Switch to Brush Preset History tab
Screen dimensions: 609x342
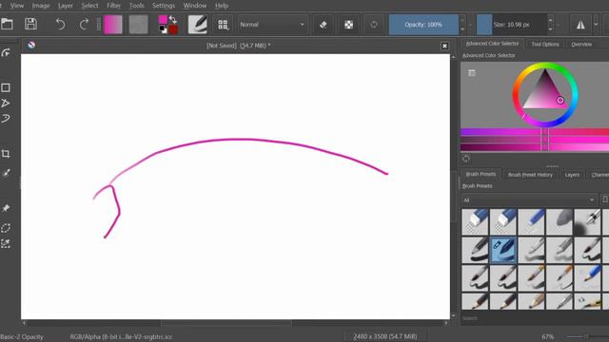pyautogui.click(x=530, y=175)
